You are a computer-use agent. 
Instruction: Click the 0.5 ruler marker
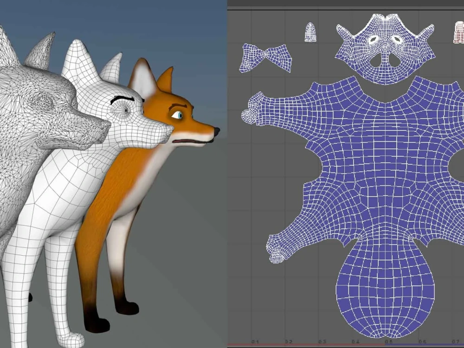tap(387, 341)
